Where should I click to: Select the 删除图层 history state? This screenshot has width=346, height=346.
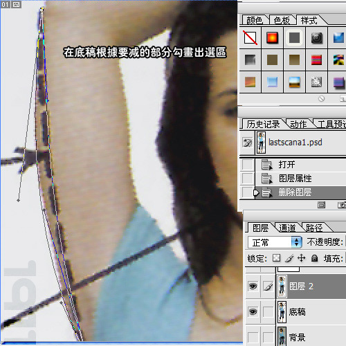300,192
